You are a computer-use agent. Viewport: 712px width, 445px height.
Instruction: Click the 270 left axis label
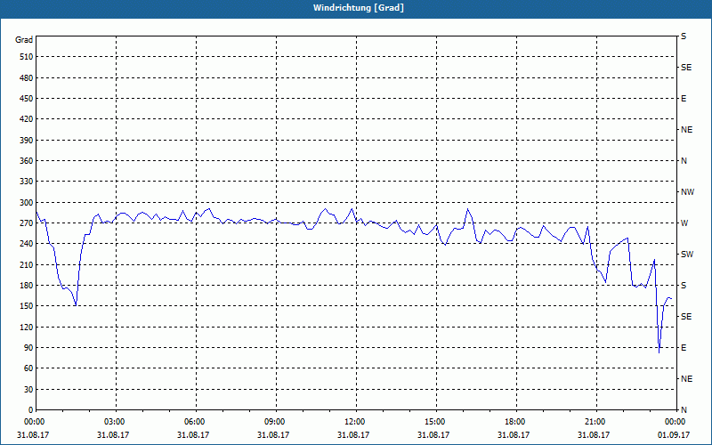tap(27, 223)
